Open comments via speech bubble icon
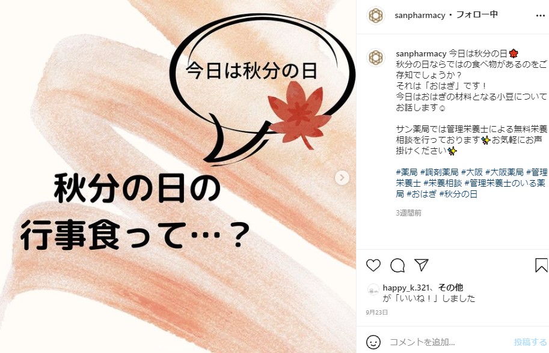This screenshot has height=353, width=549. [397, 265]
